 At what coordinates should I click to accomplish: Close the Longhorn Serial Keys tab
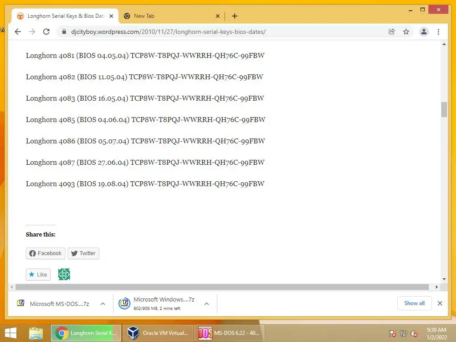111,16
